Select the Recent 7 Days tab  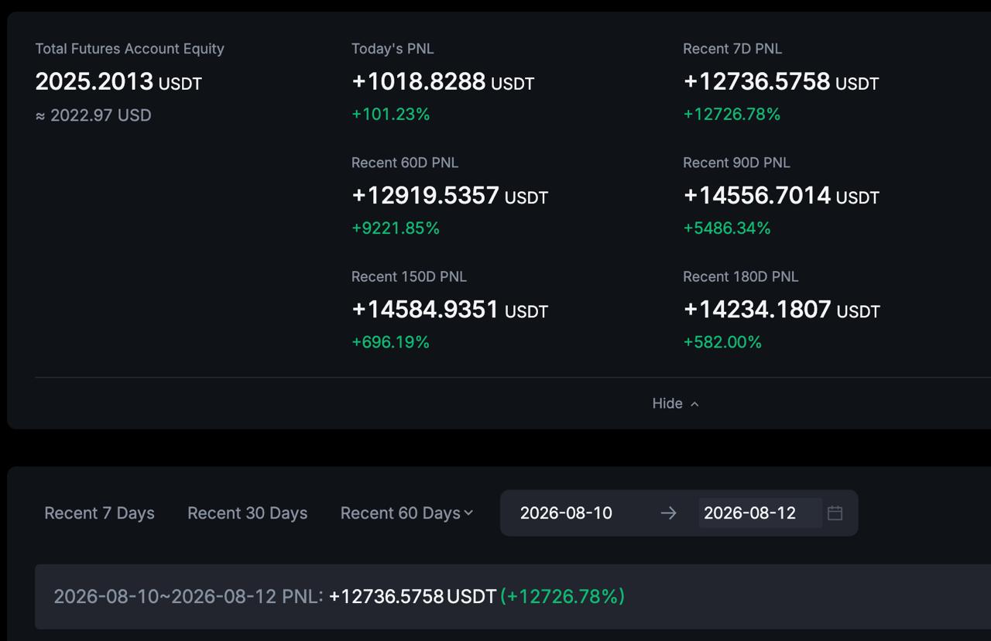click(99, 513)
